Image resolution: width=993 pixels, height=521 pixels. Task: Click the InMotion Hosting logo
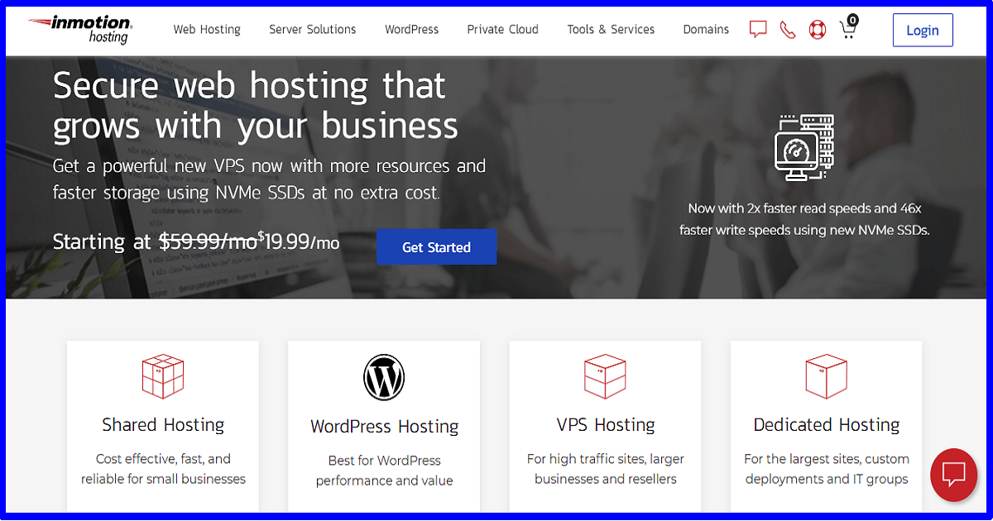coord(79,29)
